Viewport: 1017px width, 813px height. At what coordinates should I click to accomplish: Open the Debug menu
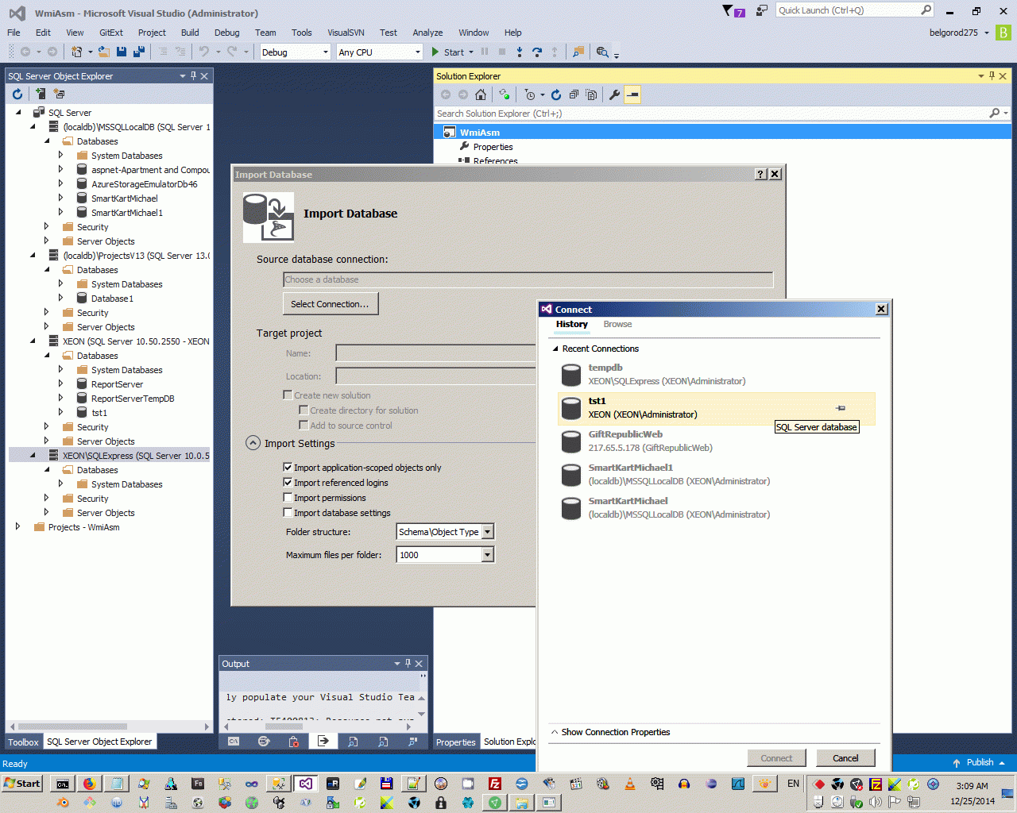click(226, 33)
